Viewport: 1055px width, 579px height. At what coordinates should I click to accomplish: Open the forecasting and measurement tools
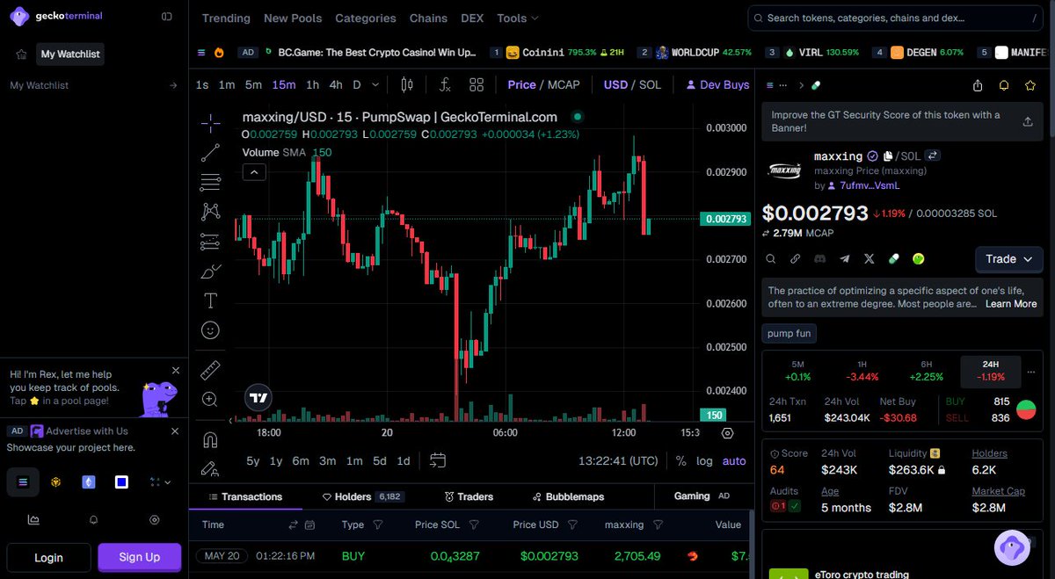(210, 242)
